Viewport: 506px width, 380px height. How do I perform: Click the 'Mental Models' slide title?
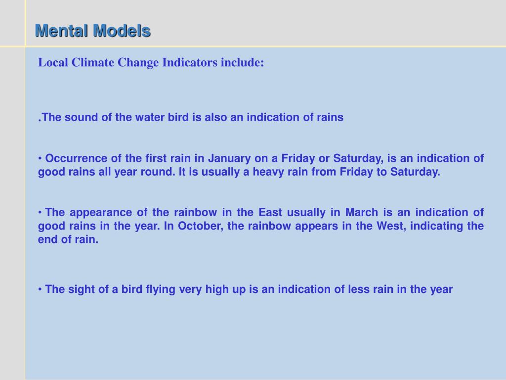click(92, 31)
